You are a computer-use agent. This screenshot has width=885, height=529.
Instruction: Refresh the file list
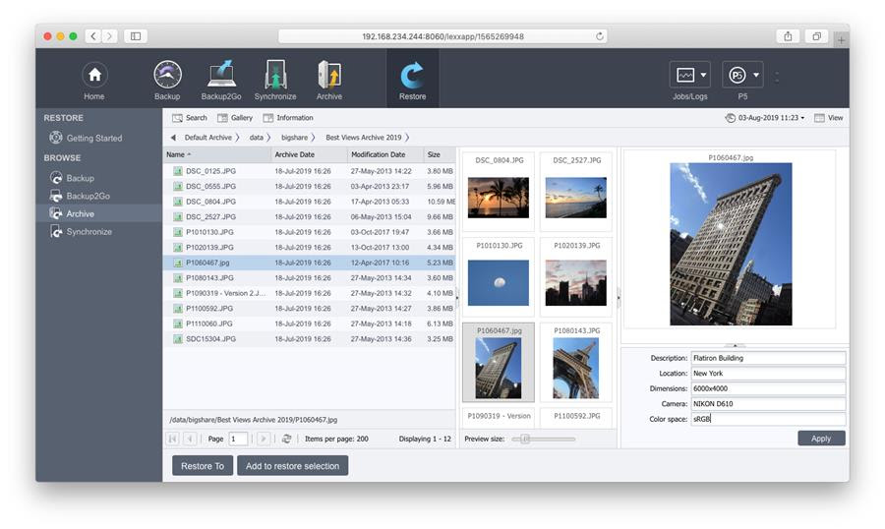tap(287, 439)
